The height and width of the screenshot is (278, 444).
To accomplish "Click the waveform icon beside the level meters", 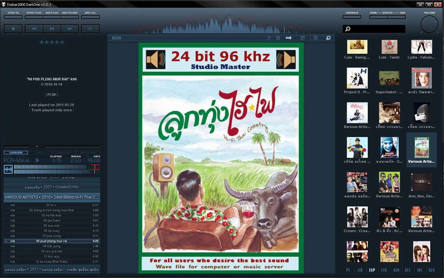I will pyautogui.click(x=8, y=169).
